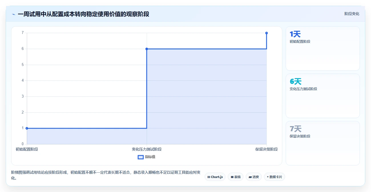Click the y-axis value 5
Screen dimensions: 371x192
click(23, 65)
